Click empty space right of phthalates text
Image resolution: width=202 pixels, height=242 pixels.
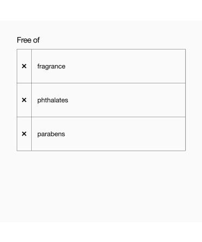point(127,100)
